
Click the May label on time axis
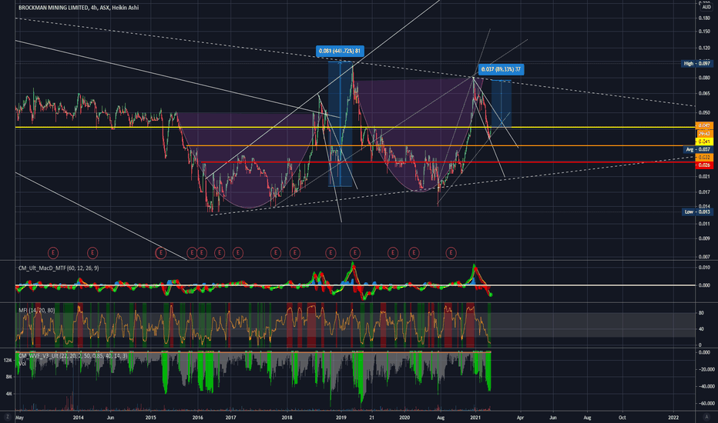tap(20, 418)
